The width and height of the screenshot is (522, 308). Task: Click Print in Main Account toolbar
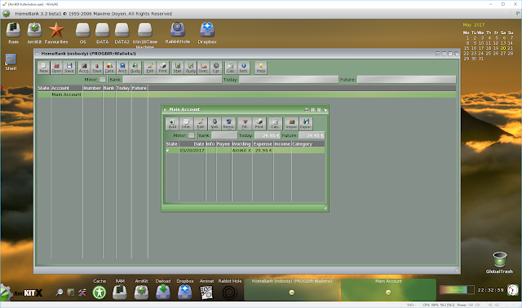click(x=259, y=123)
